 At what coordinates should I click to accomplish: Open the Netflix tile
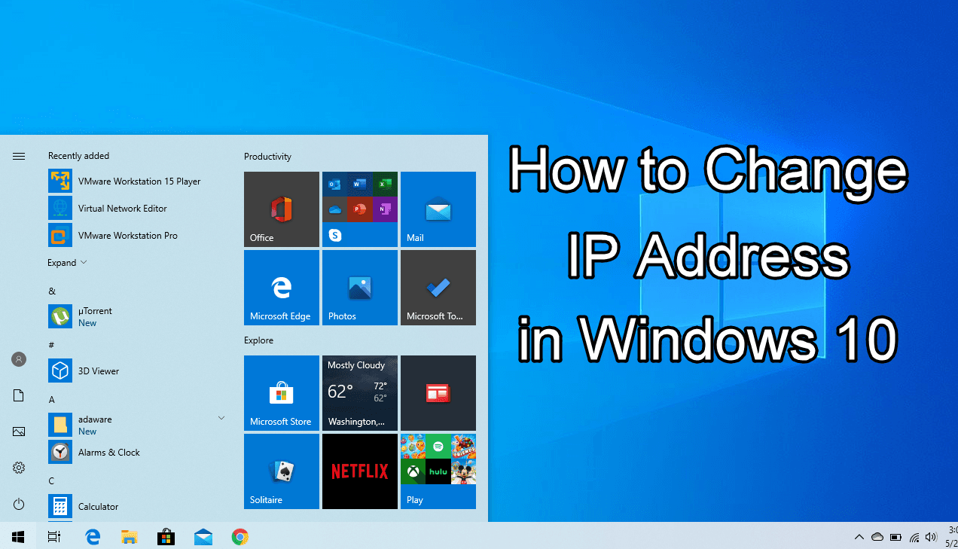pos(359,471)
